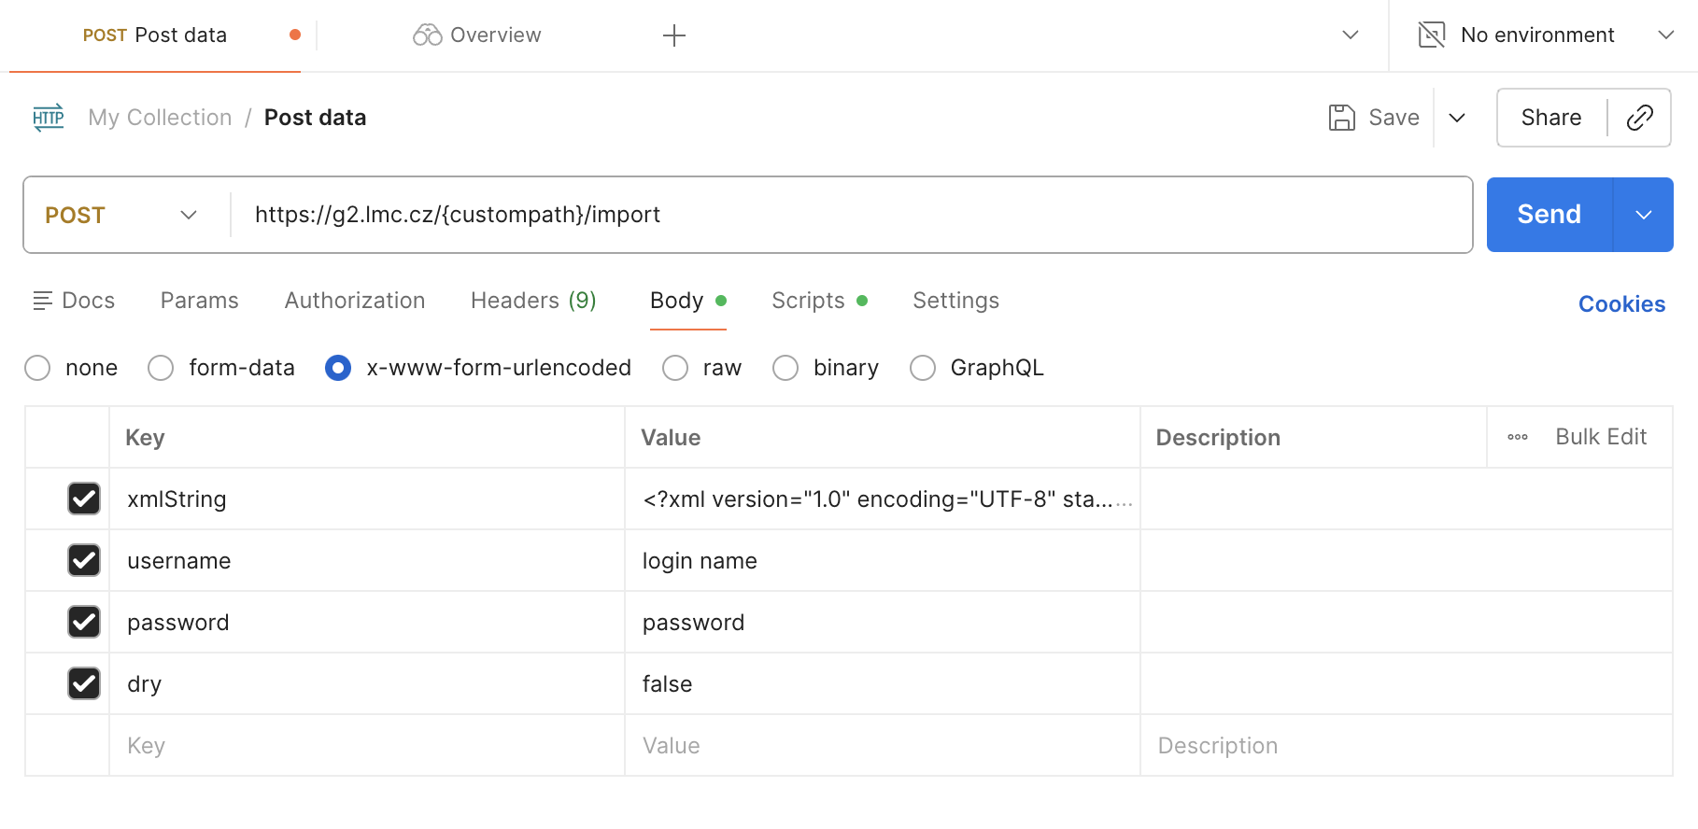Expand the Save options chevron
Viewport: 1698px width, 829px height.
point(1456,118)
